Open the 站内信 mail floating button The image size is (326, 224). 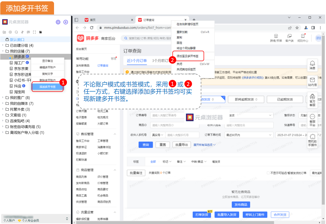313,82
